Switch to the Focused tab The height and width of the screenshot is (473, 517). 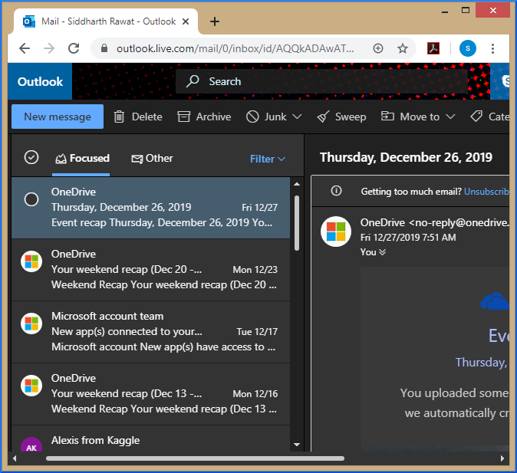[82, 158]
